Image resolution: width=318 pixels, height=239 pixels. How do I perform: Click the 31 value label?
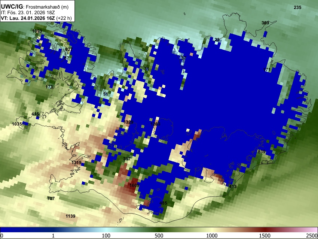147,69
